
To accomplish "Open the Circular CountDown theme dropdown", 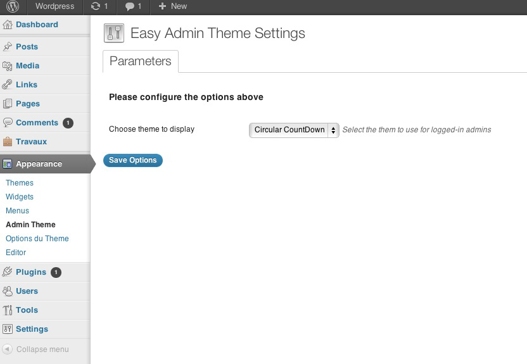I will pos(294,130).
